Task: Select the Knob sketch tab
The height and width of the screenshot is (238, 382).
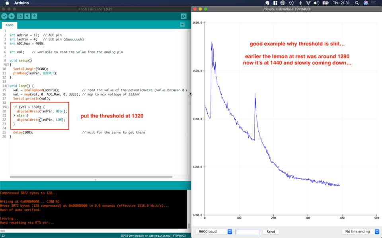Action: (10, 25)
